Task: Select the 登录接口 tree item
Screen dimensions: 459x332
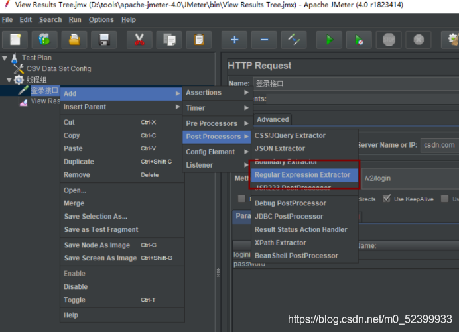Action: click(45, 90)
